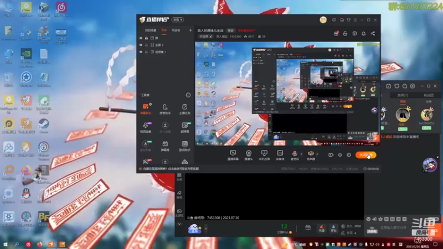Lock the 全屏 2 layer
Screen dimensions: 443x249
[146, 45]
